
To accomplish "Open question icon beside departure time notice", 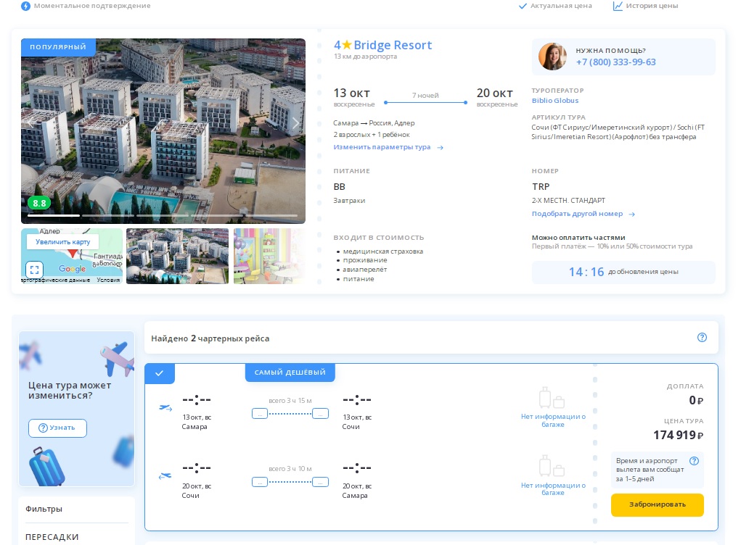I will 694,461.
